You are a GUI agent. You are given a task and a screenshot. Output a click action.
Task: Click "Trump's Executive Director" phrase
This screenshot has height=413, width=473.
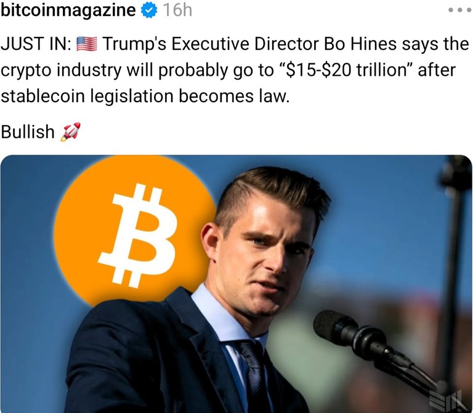pyautogui.click(x=211, y=44)
